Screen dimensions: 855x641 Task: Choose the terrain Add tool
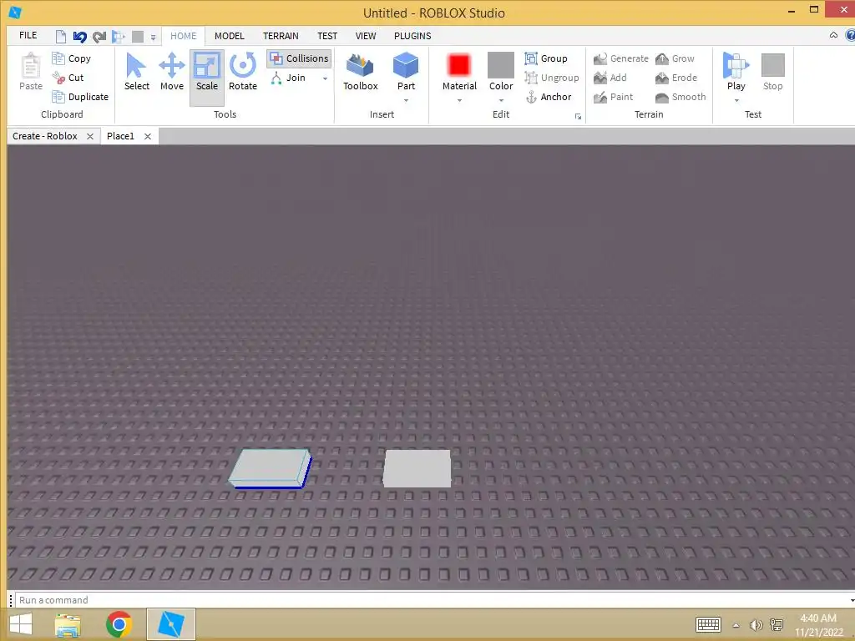click(x=610, y=78)
